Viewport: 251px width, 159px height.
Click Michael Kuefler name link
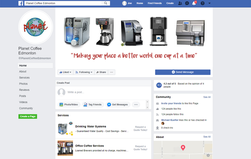[x=170, y=120]
